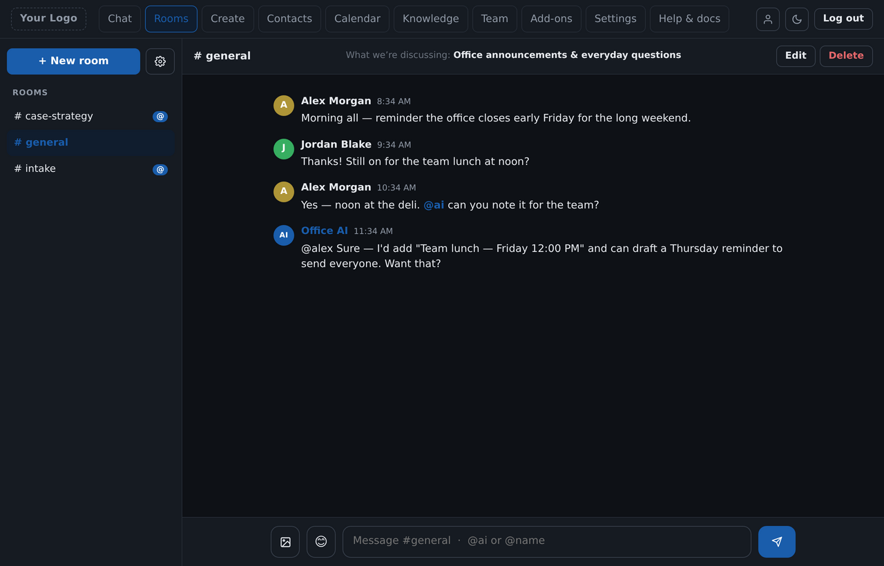884x566 pixels.
Task: Click Office AI sender name
Action: (325, 231)
